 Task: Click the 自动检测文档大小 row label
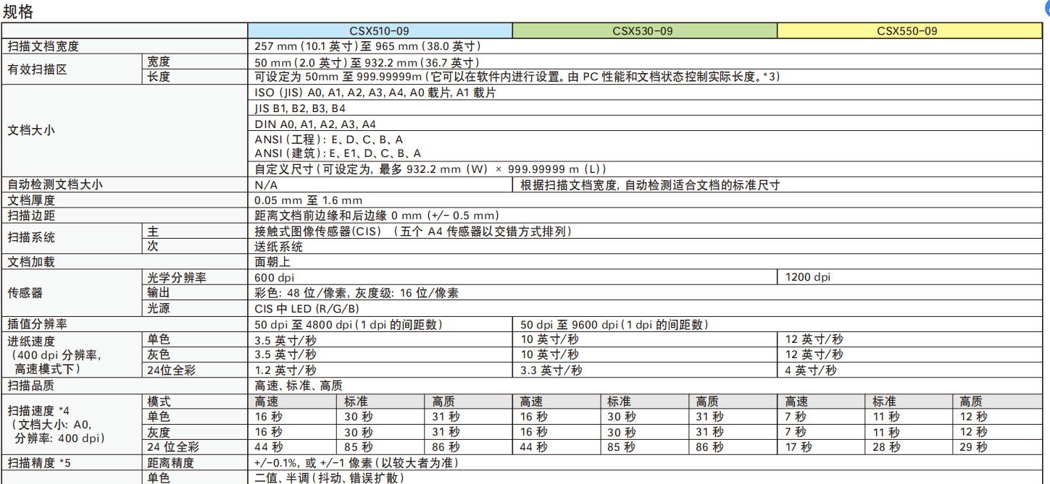[x=55, y=184]
